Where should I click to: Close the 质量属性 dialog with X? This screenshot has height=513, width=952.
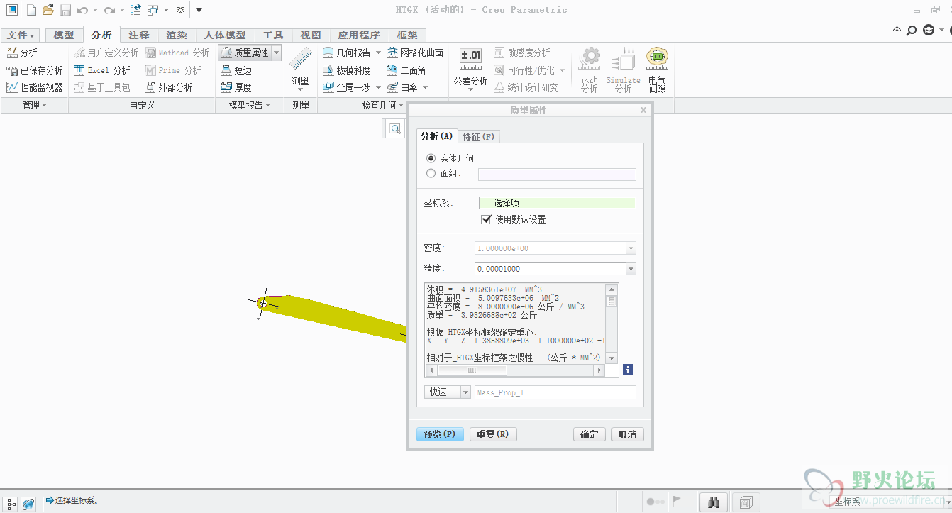[643, 110]
